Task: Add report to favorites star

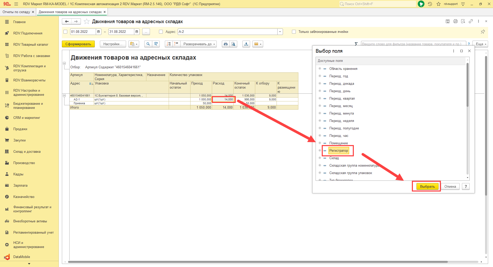Action: pyautogui.click(x=87, y=22)
